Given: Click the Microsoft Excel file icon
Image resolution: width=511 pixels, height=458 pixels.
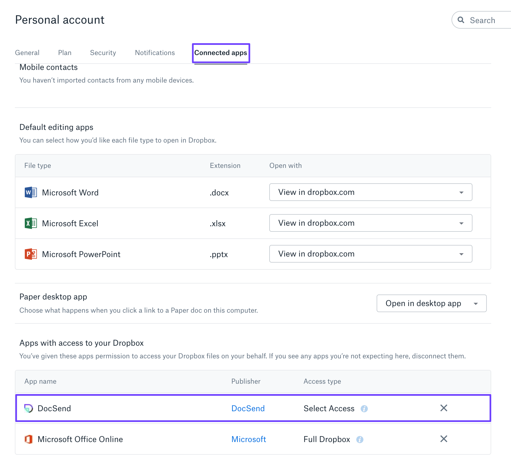Looking at the screenshot, I should coord(31,223).
